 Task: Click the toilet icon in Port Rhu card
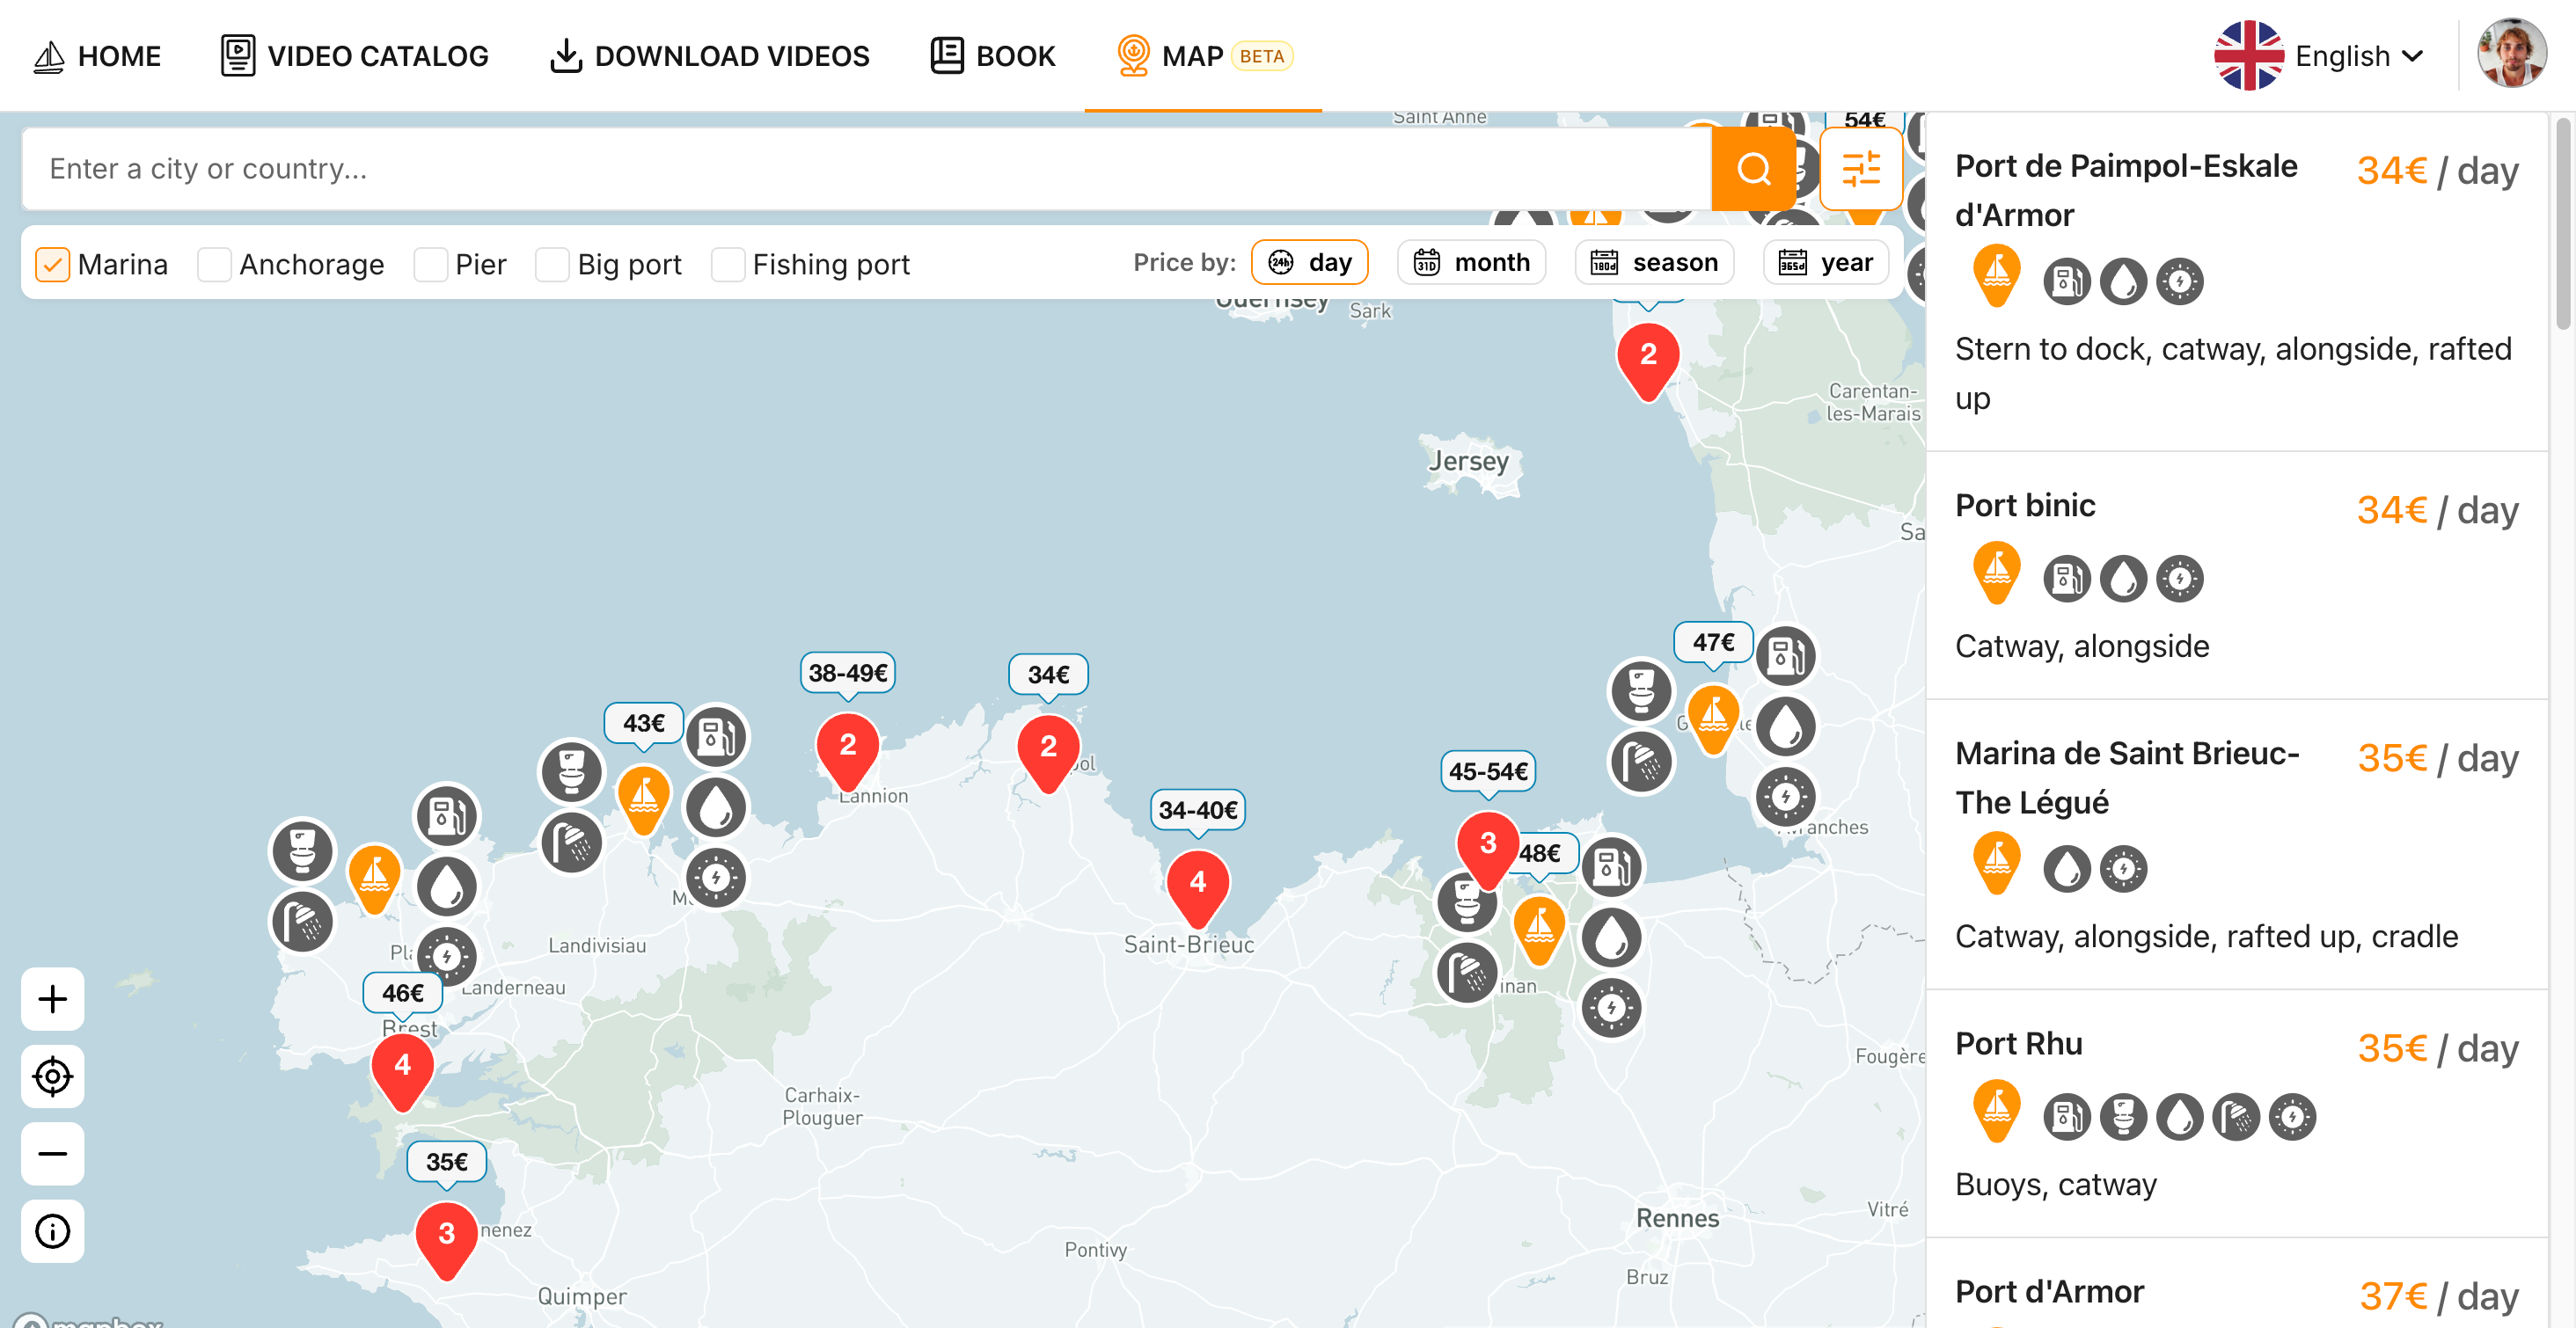[2122, 1117]
